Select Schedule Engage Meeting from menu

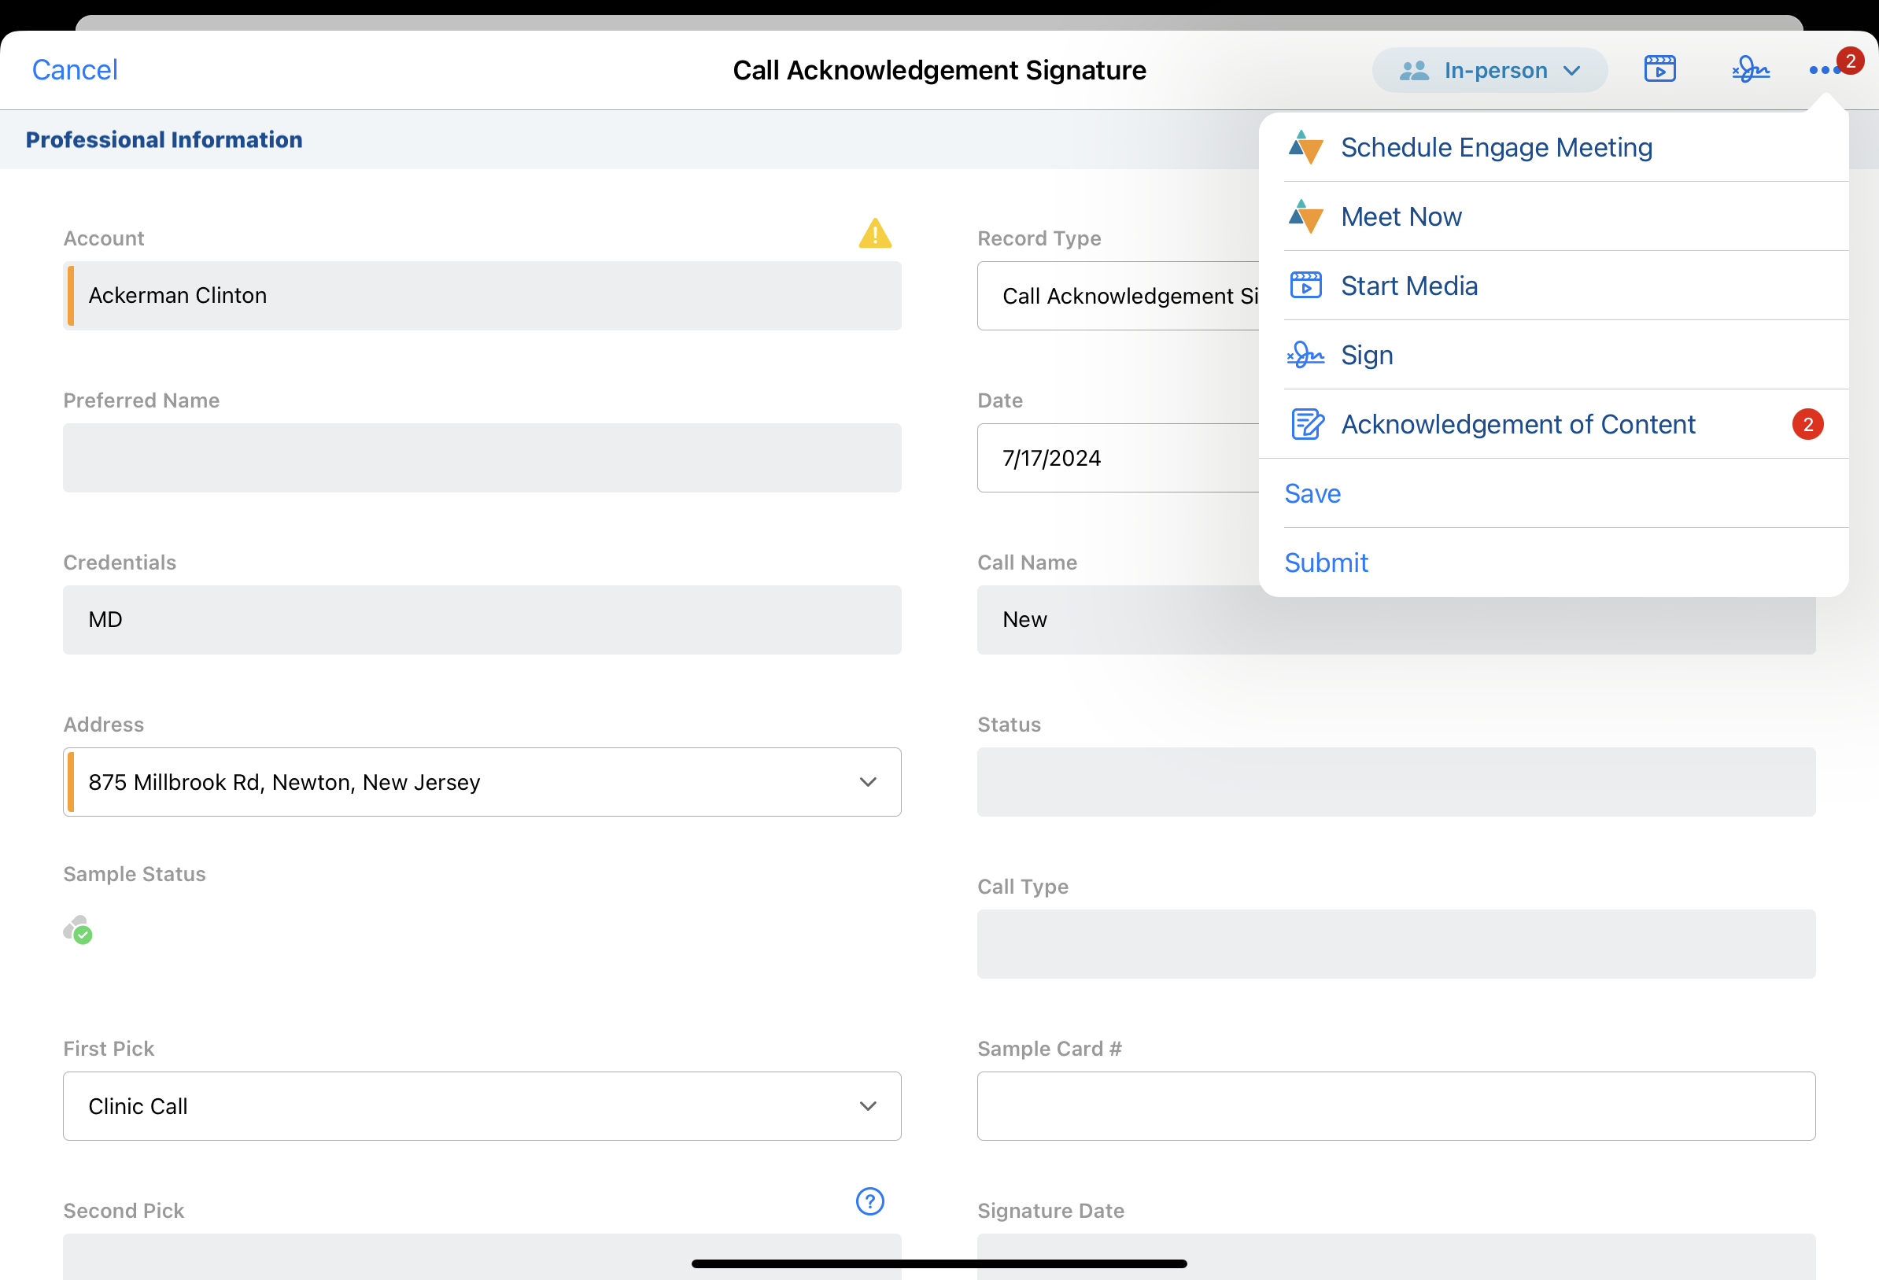pos(1496,147)
